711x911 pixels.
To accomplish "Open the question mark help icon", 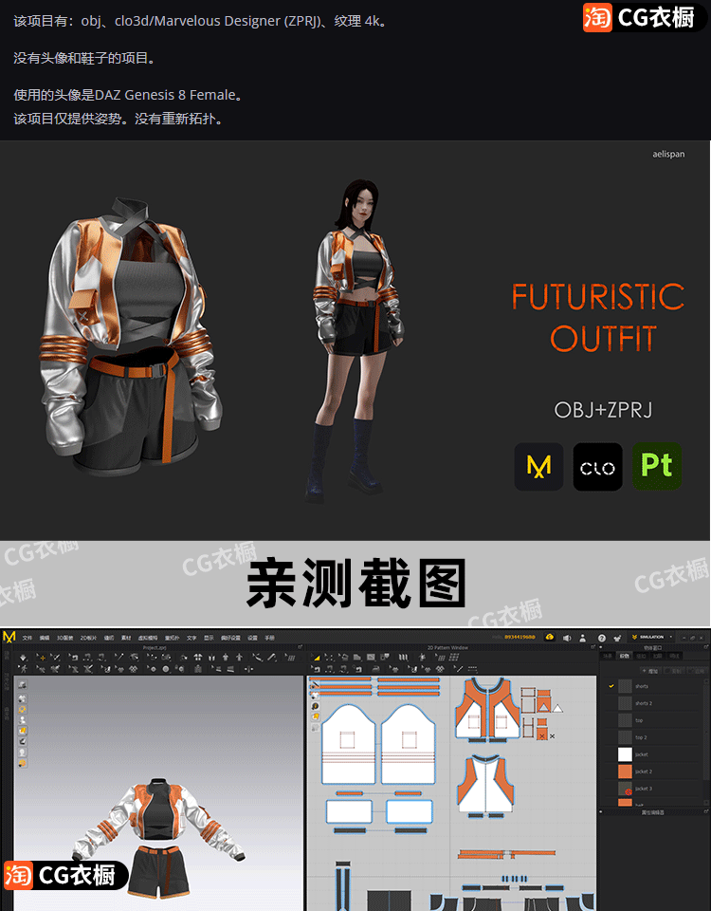I will (x=602, y=638).
